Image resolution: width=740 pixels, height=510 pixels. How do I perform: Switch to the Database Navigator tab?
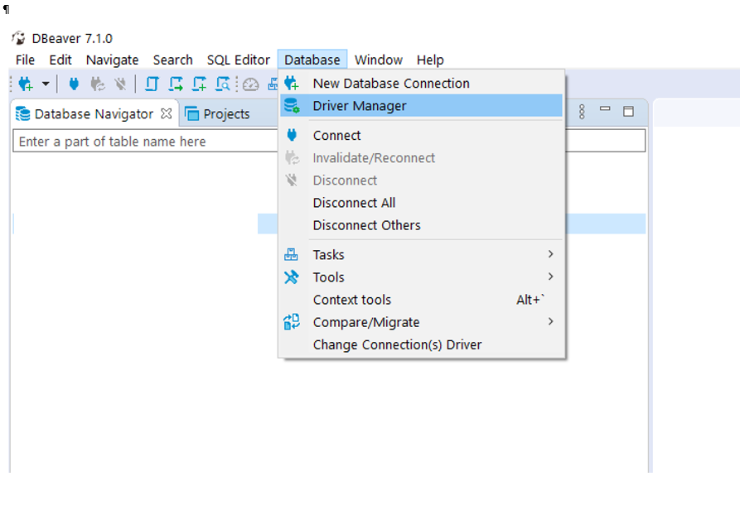tap(94, 113)
